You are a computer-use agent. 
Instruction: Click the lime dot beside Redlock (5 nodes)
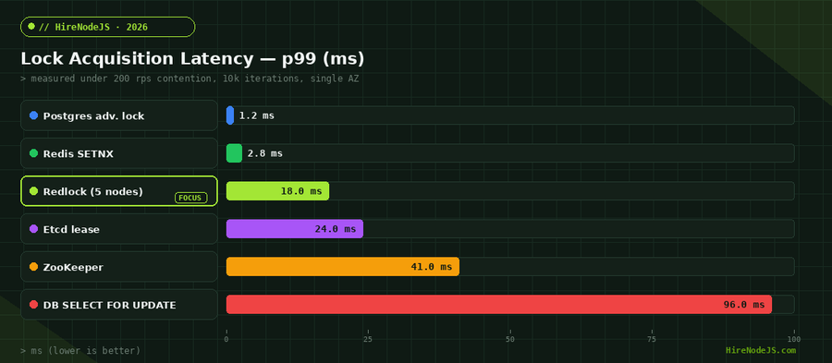pos(33,191)
